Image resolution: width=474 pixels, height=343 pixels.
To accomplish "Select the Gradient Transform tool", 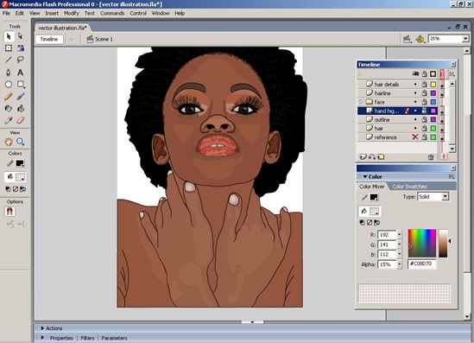I will click(20, 48).
